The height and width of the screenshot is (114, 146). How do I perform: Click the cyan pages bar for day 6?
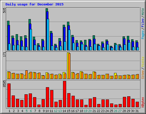pos(31,40)
